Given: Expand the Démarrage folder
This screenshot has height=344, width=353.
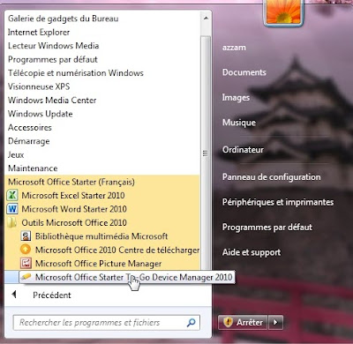Looking at the screenshot, I should (x=29, y=141).
